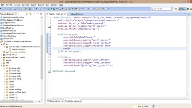
Task: Open the Refactor menu
Action: point(9,5)
